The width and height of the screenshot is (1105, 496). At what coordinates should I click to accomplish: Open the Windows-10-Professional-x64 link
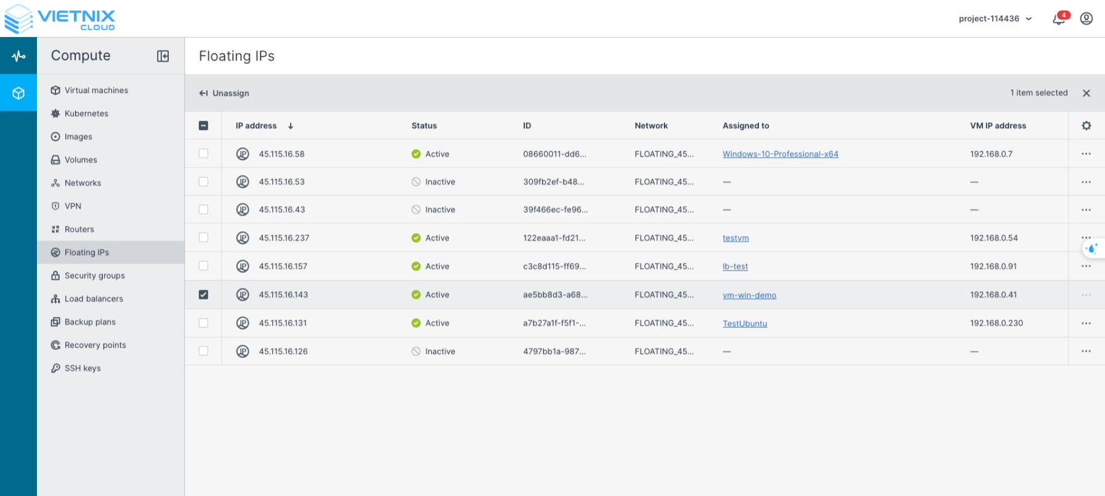point(780,154)
